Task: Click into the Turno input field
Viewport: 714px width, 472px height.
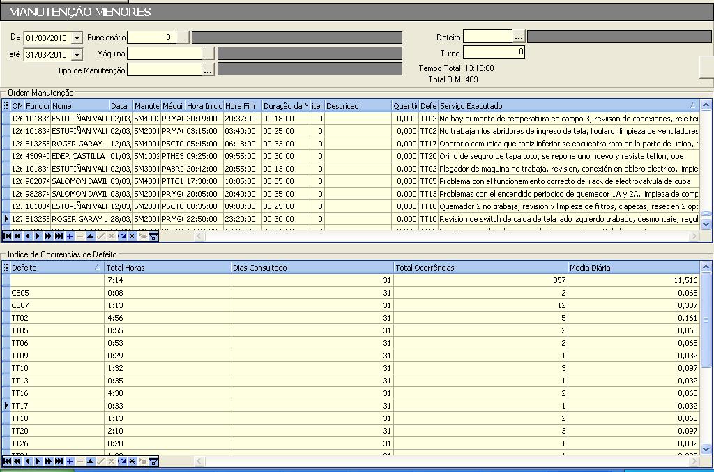Action: [494, 52]
